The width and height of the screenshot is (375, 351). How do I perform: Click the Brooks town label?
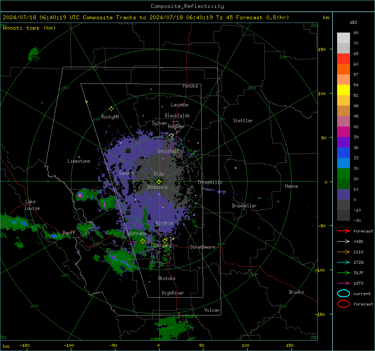click(296, 292)
